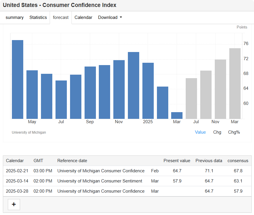Switch to the summary tab
The image size is (254, 215).
(x=15, y=17)
